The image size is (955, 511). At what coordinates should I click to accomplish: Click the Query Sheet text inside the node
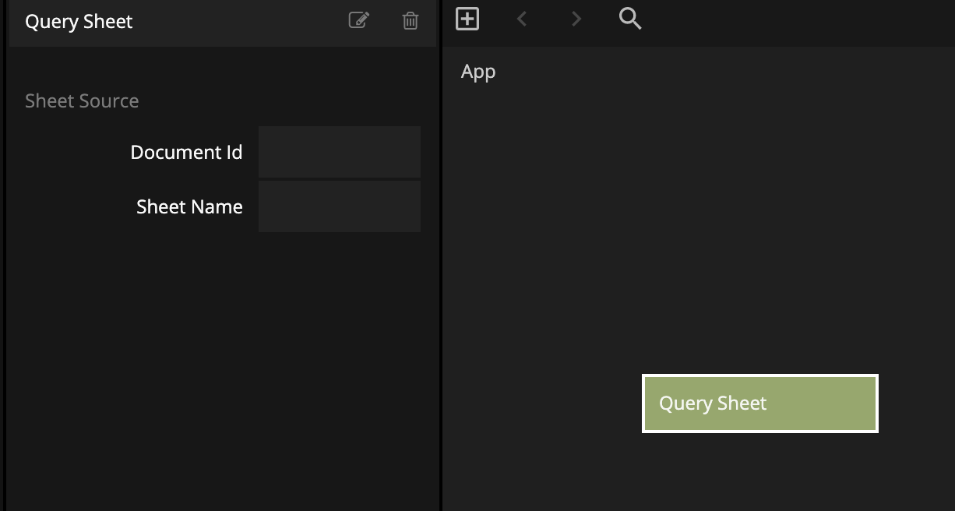click(x=713, y=404)
